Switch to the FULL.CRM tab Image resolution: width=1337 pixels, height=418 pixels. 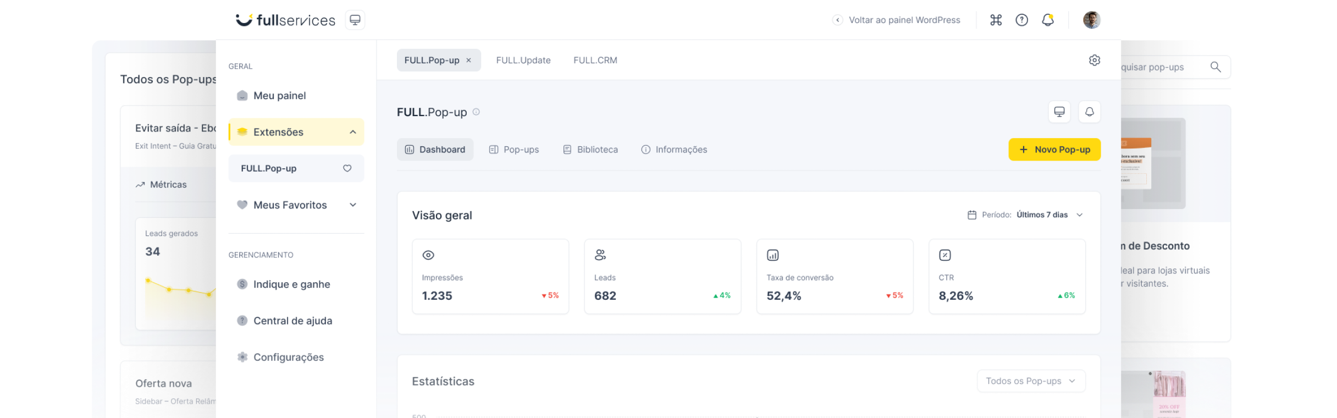(x=595, y=61)
